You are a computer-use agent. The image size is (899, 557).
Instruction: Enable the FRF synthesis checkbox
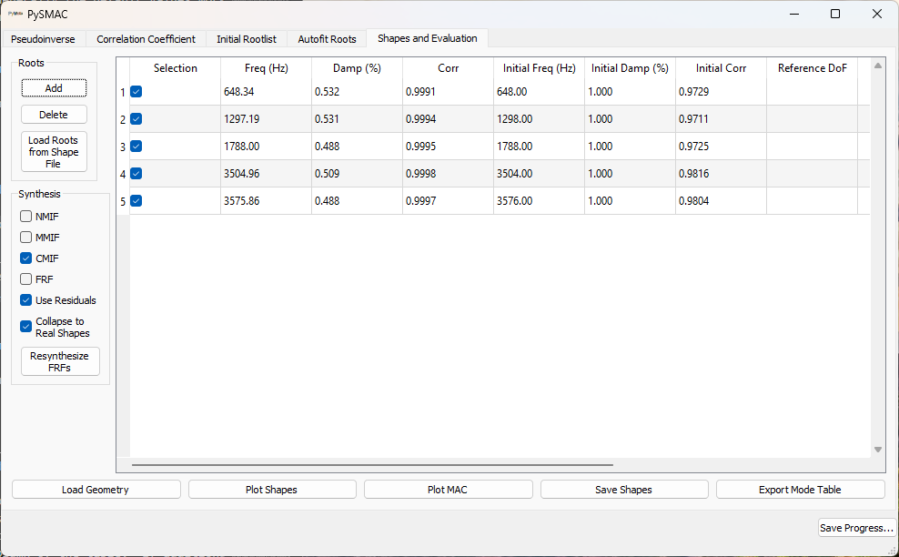[25, 279]
